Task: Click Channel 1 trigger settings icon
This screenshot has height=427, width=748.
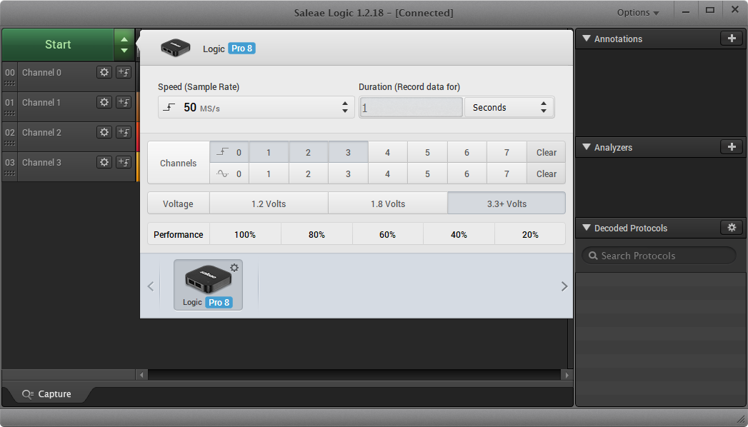Action: (x=124, y=102)
